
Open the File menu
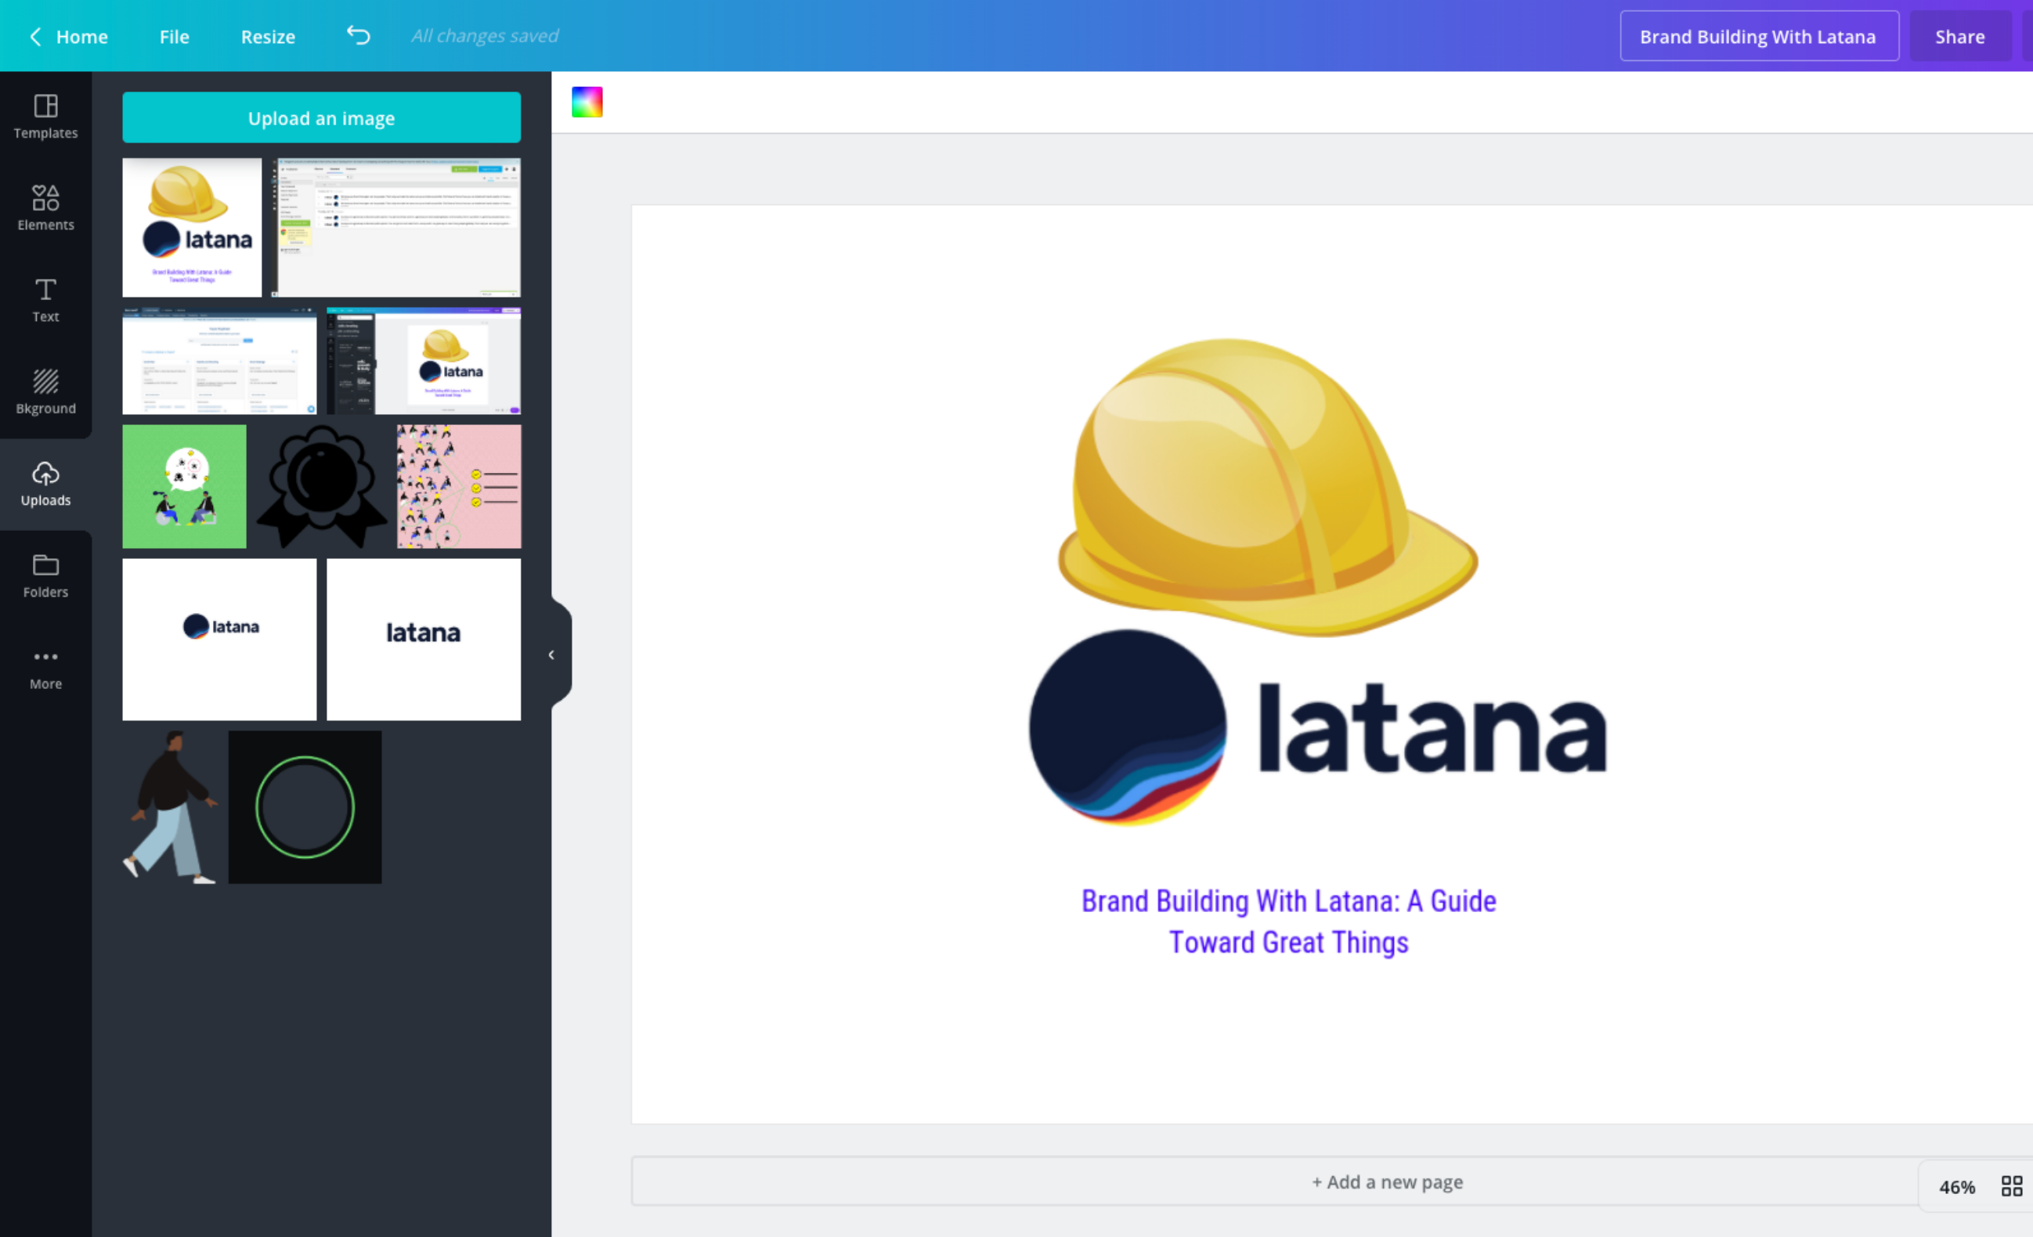174,36
